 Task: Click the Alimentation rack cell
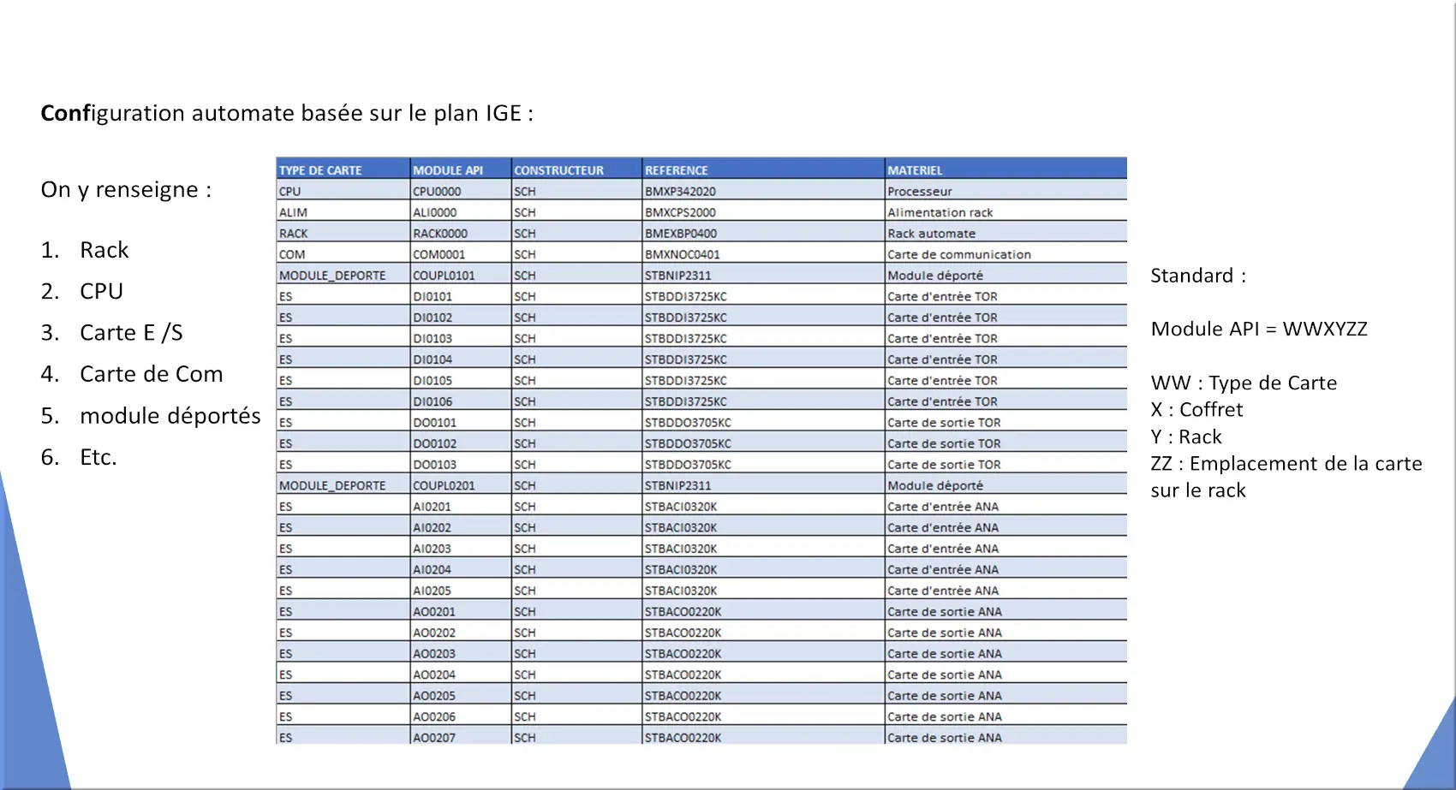pyautogui.click(x=1005, y=211)
